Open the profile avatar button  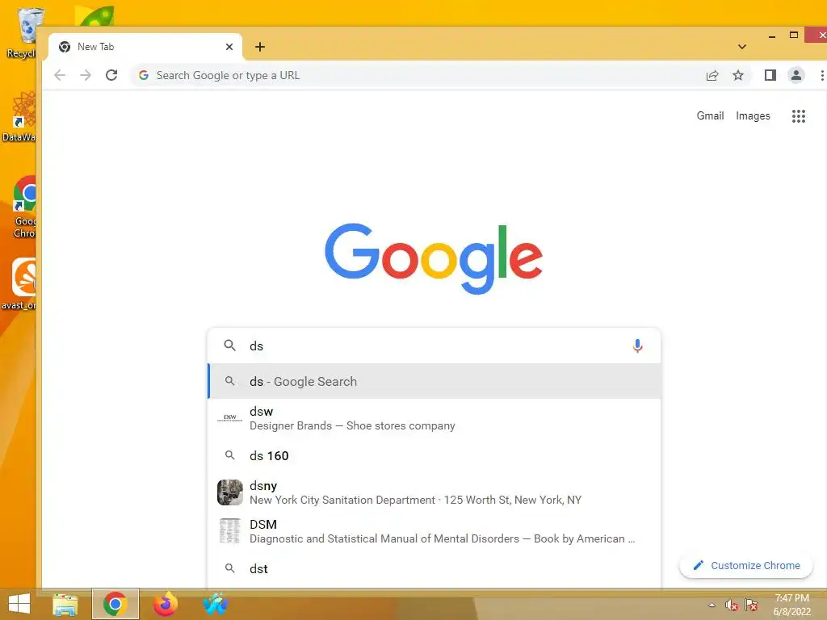(796, 75)
